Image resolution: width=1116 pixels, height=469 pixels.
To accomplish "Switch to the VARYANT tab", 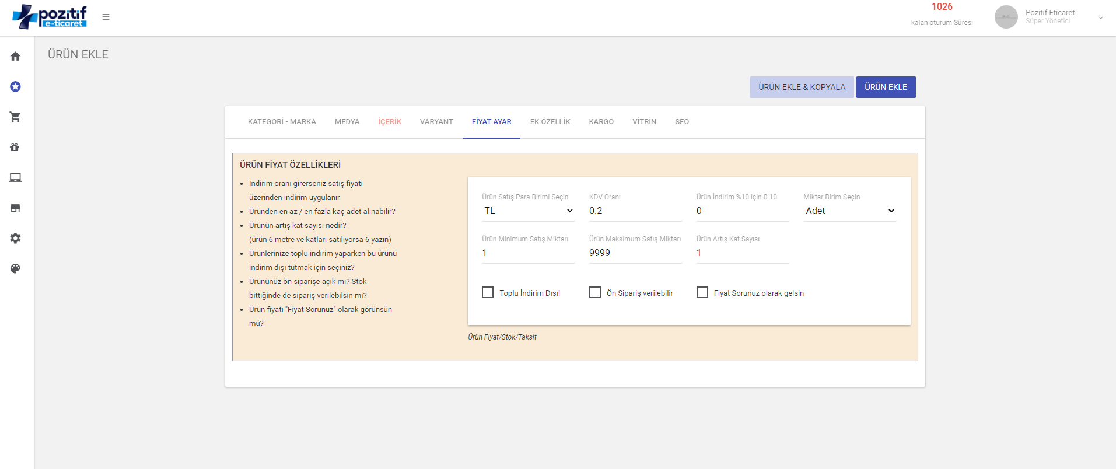I will coord(436,122).
